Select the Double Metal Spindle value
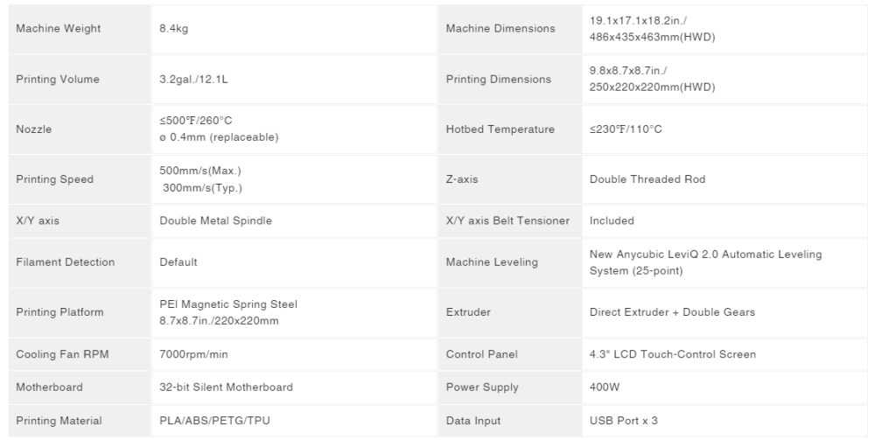875x440 pixels. click(215, 220)
